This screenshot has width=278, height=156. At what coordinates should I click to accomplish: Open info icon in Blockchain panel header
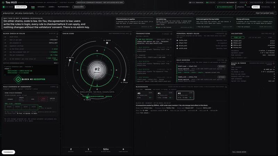click(x=226, y=87)
